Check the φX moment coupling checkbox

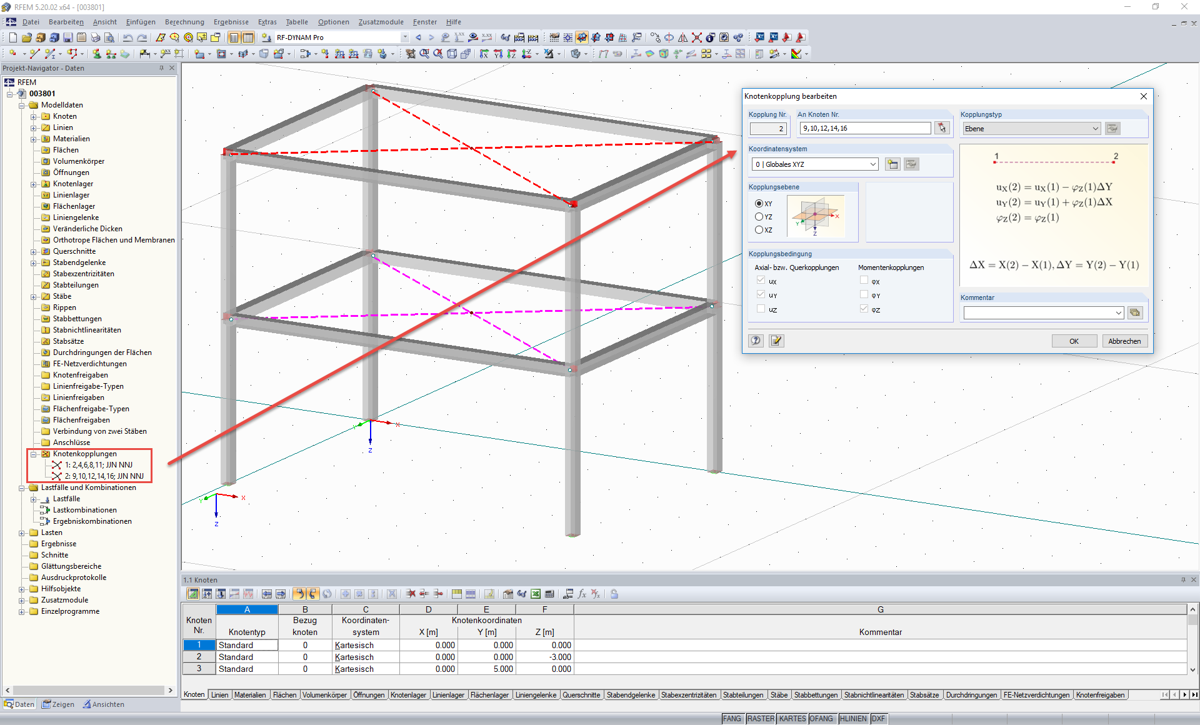click(864, 281)
